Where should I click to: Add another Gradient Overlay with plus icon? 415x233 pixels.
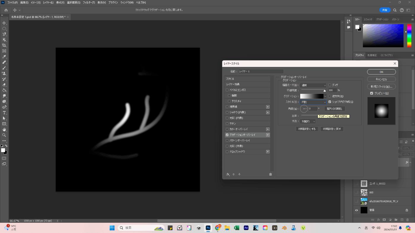tap(268, 135)
